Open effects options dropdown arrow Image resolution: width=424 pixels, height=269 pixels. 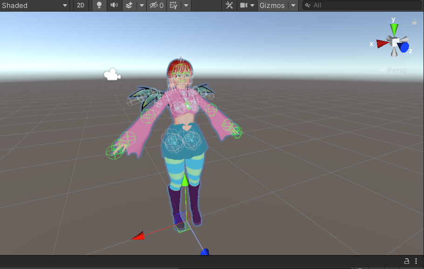point(142,6)
